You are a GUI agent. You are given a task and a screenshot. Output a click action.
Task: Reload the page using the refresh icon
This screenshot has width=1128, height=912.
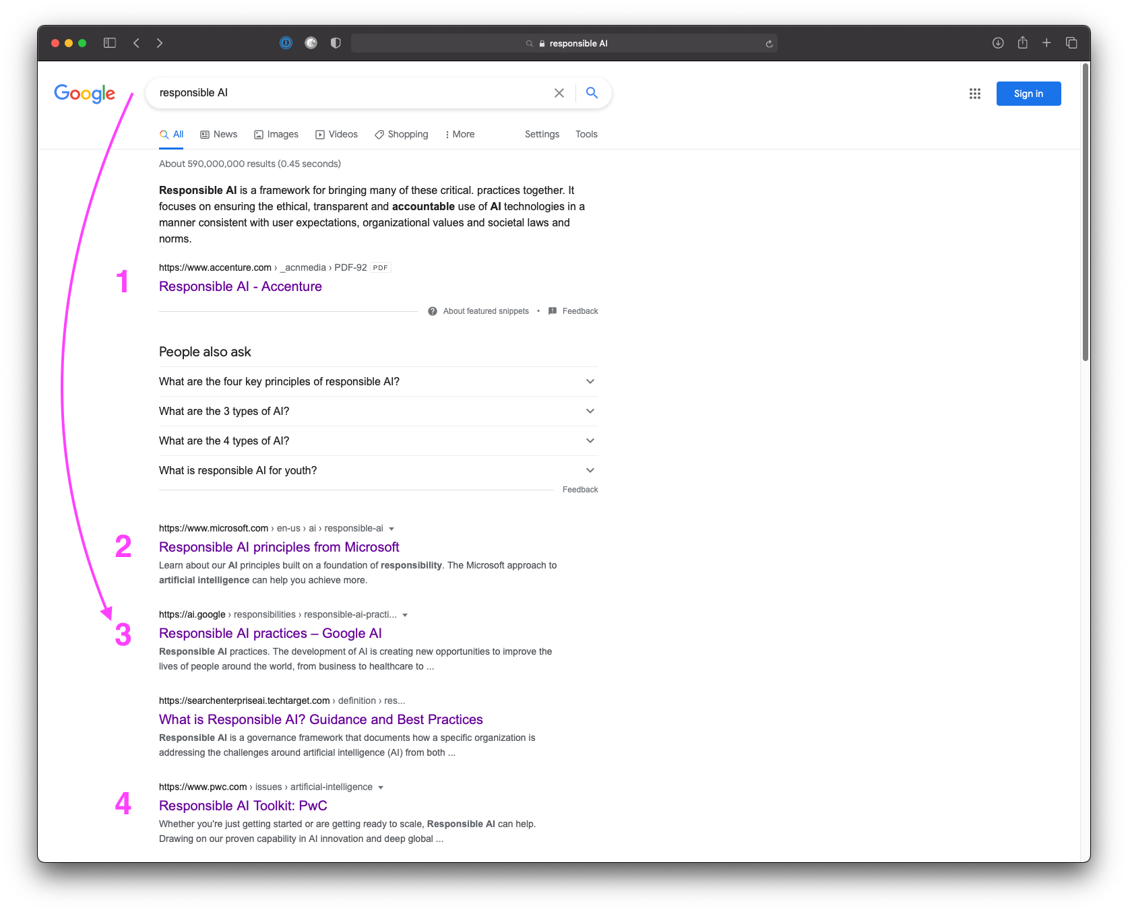click(x=769, y=44)
